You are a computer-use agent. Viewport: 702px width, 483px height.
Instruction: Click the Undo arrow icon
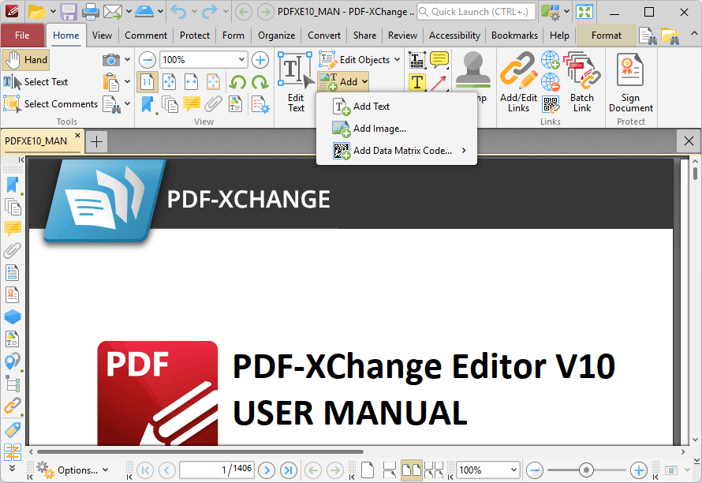click(x=178, y=12)
